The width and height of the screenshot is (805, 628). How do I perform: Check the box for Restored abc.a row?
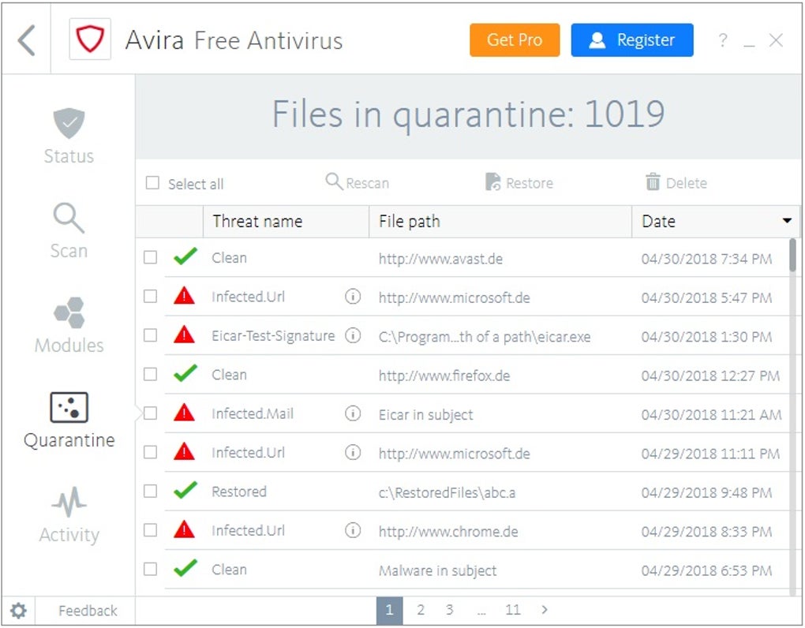pyautogui.click(x=151, y=491)
